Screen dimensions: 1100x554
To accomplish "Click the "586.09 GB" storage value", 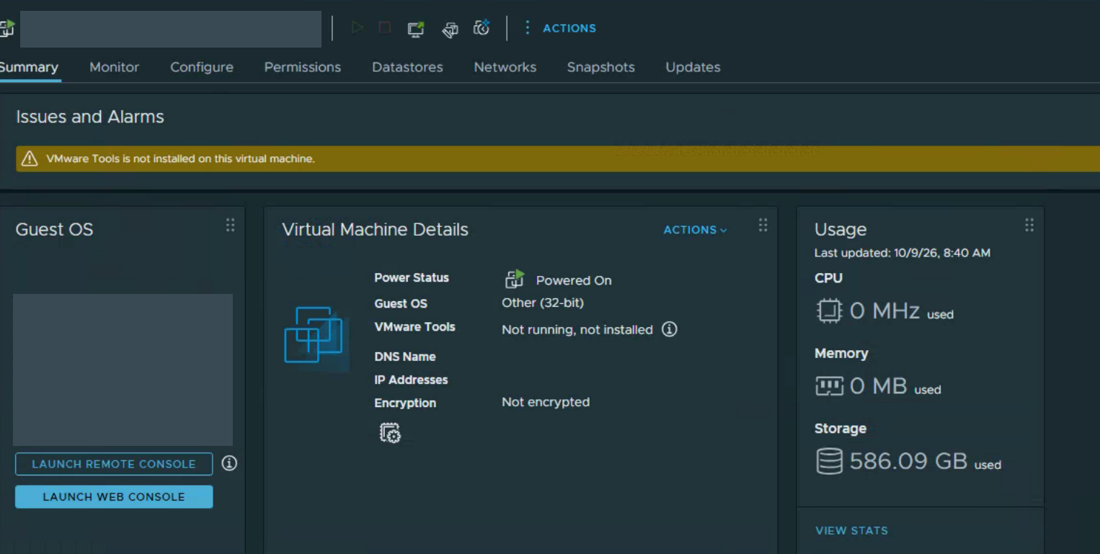I will pos(908,461).
